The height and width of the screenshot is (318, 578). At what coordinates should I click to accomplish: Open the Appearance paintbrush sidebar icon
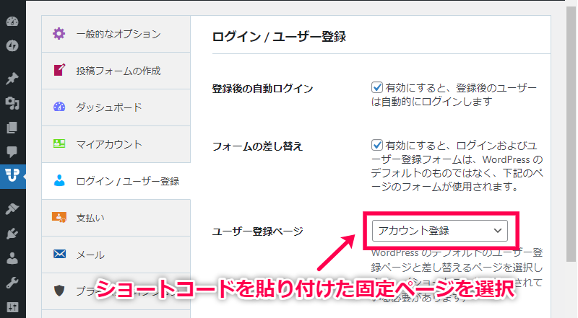(12, 208)
